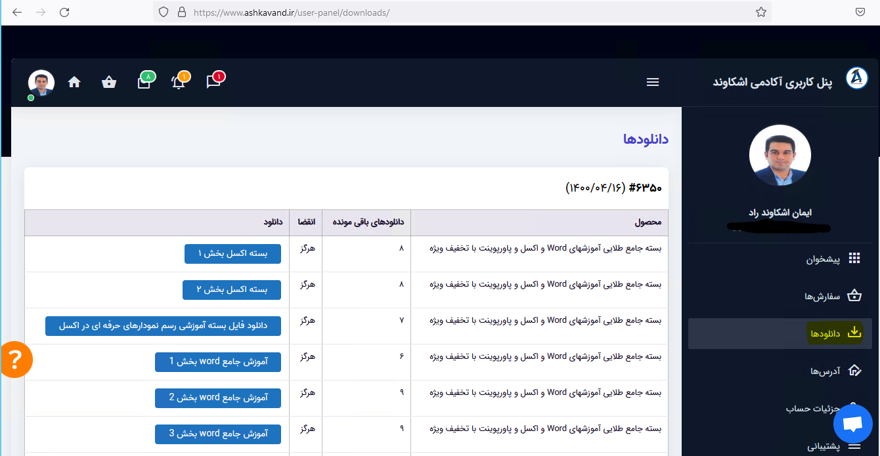Open the notifications bell icon
Screen dimensions: 880x456
pyautogui.click(x=179, y=81)
